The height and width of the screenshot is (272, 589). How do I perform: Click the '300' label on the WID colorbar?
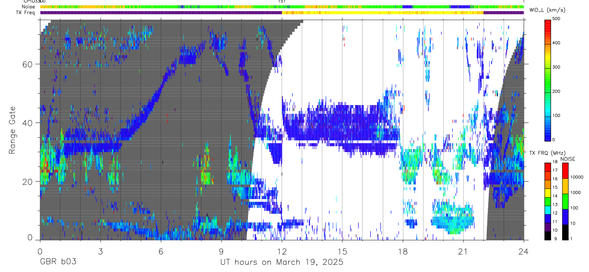click(x=556, y=67)
